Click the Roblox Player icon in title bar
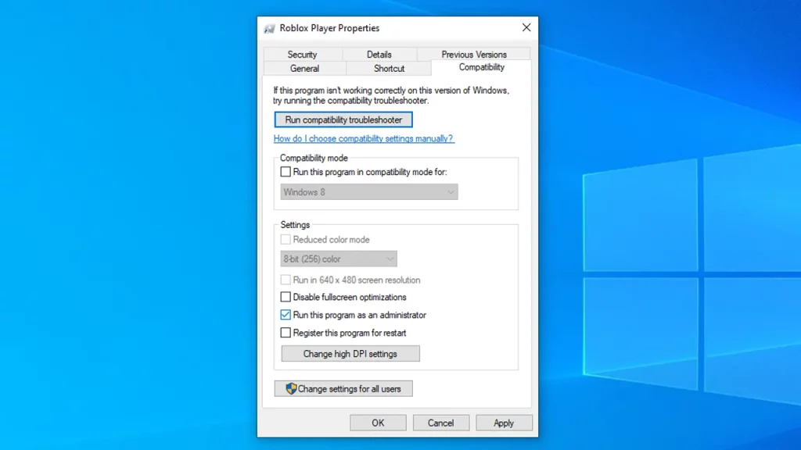 coord(269,29)
